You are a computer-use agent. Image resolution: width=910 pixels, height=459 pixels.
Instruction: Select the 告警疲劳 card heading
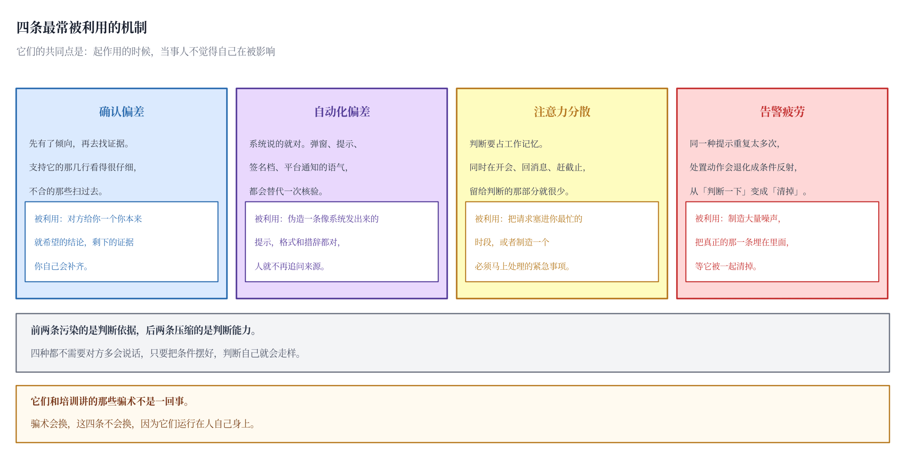(x=782, y=112)
